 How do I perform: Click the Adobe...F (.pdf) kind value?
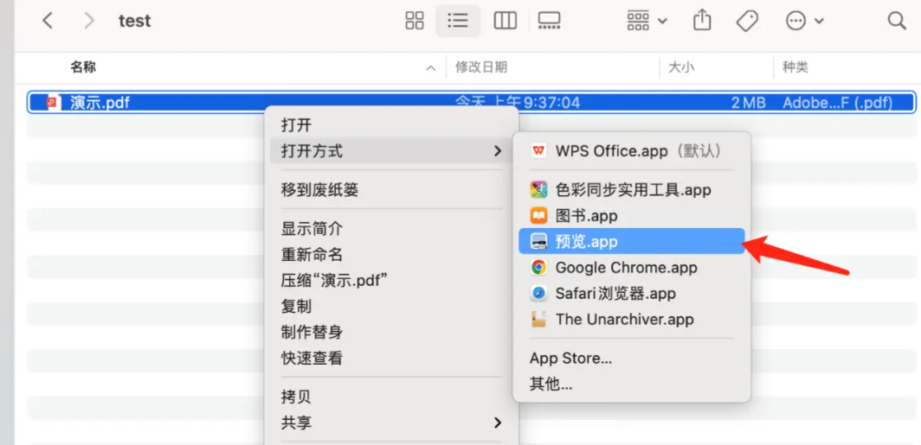tap(838, 103)
